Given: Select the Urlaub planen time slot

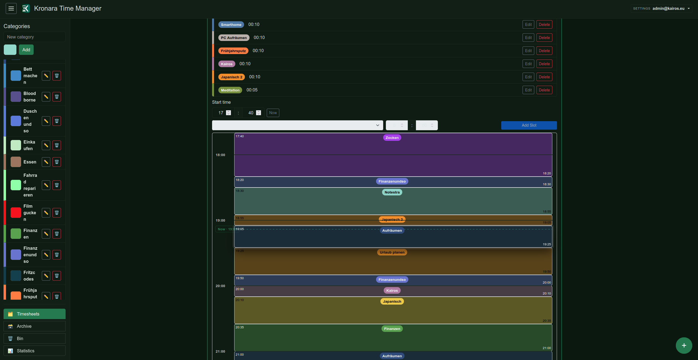Looking at the screenshot, I should (x=393, y=261).
